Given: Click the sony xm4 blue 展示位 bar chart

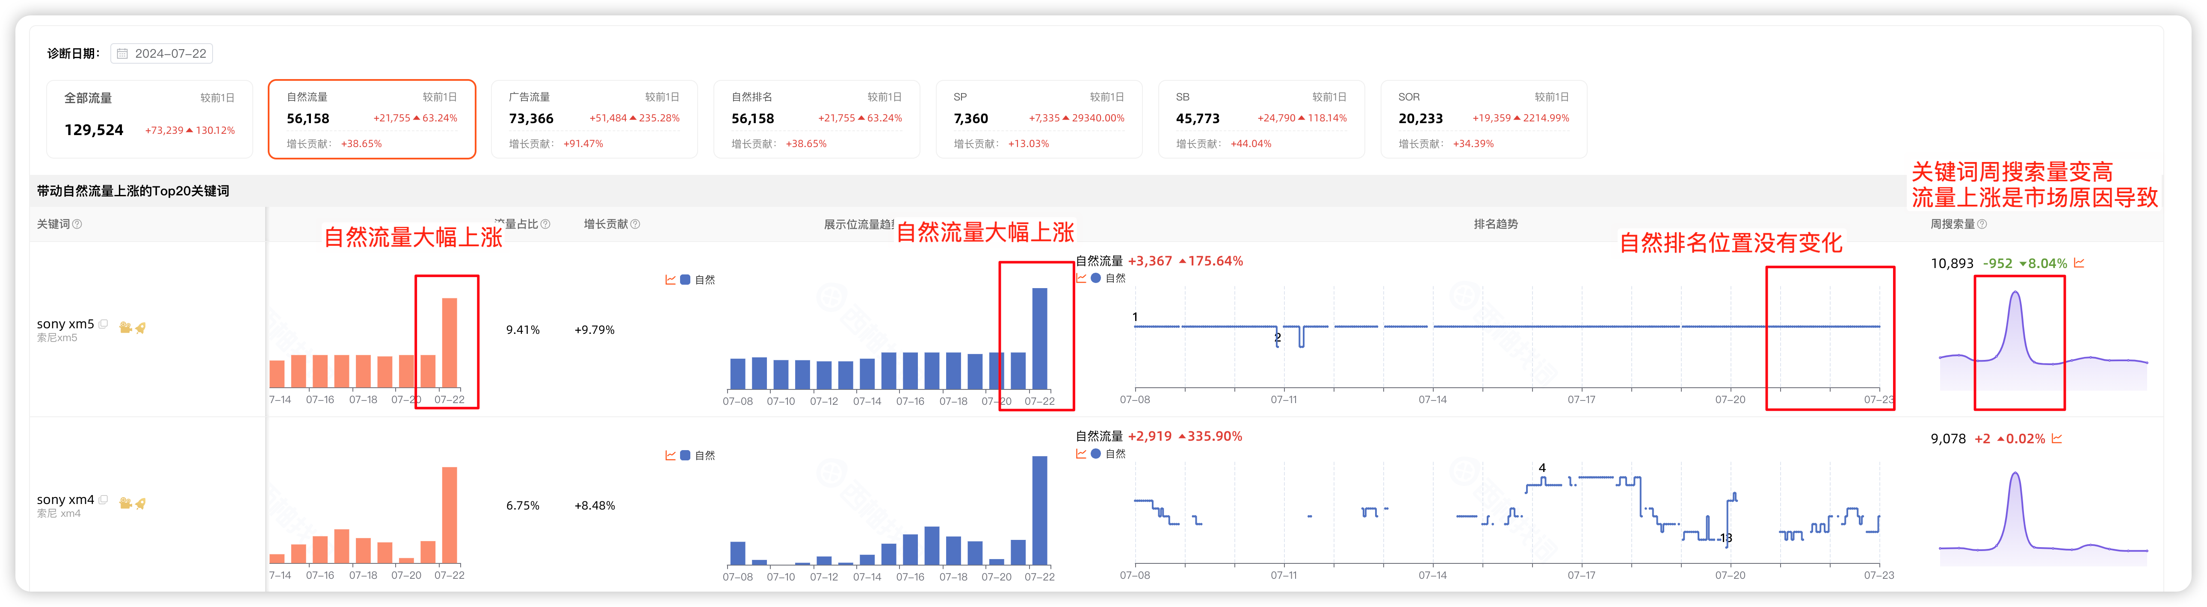Looking at the screenshot, I should (x=888, y=517).
